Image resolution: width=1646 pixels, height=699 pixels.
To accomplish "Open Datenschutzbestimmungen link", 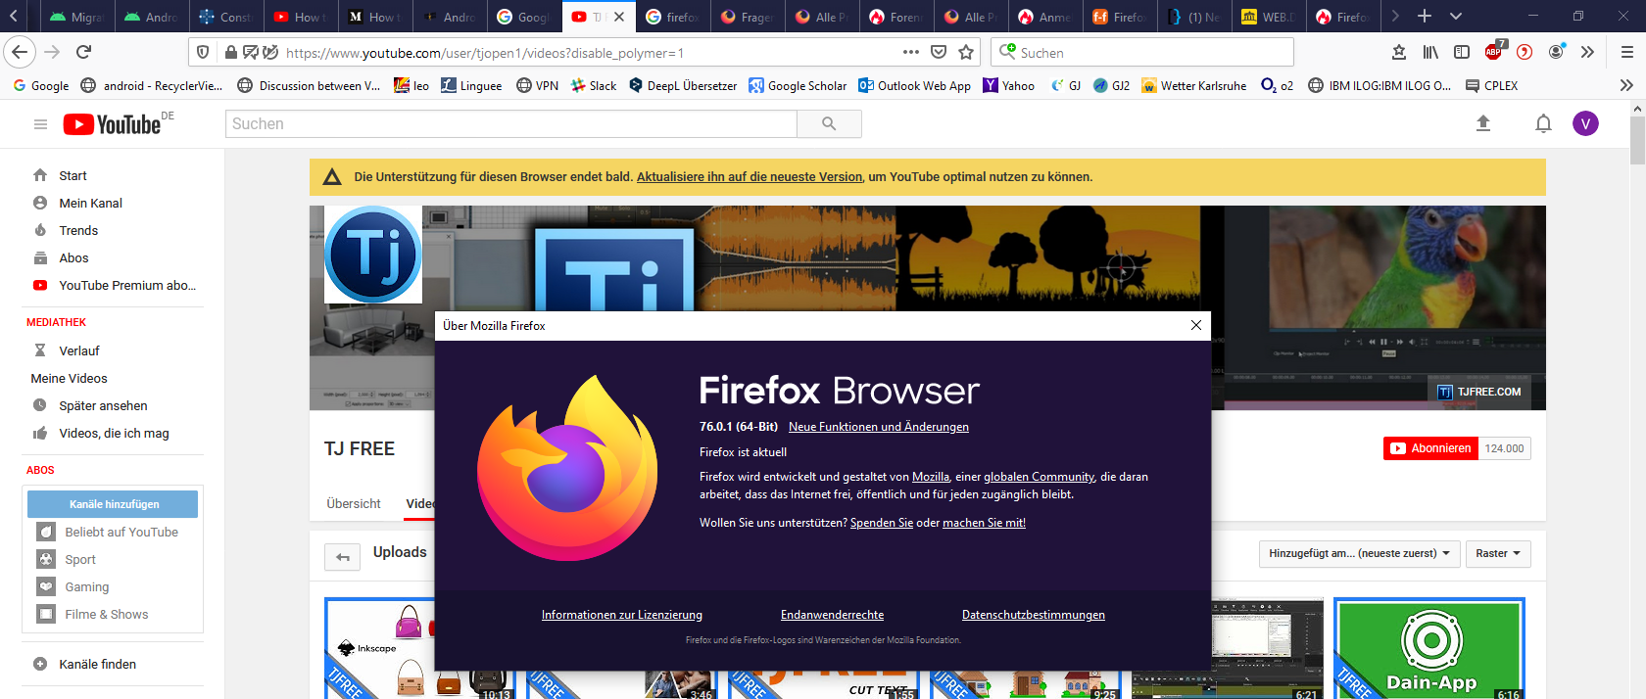I will [x=1034, y=615].
